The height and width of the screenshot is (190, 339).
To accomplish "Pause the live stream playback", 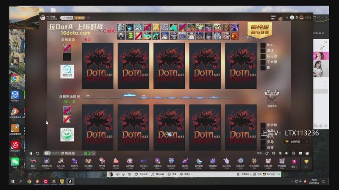I will tap(31, 153).
